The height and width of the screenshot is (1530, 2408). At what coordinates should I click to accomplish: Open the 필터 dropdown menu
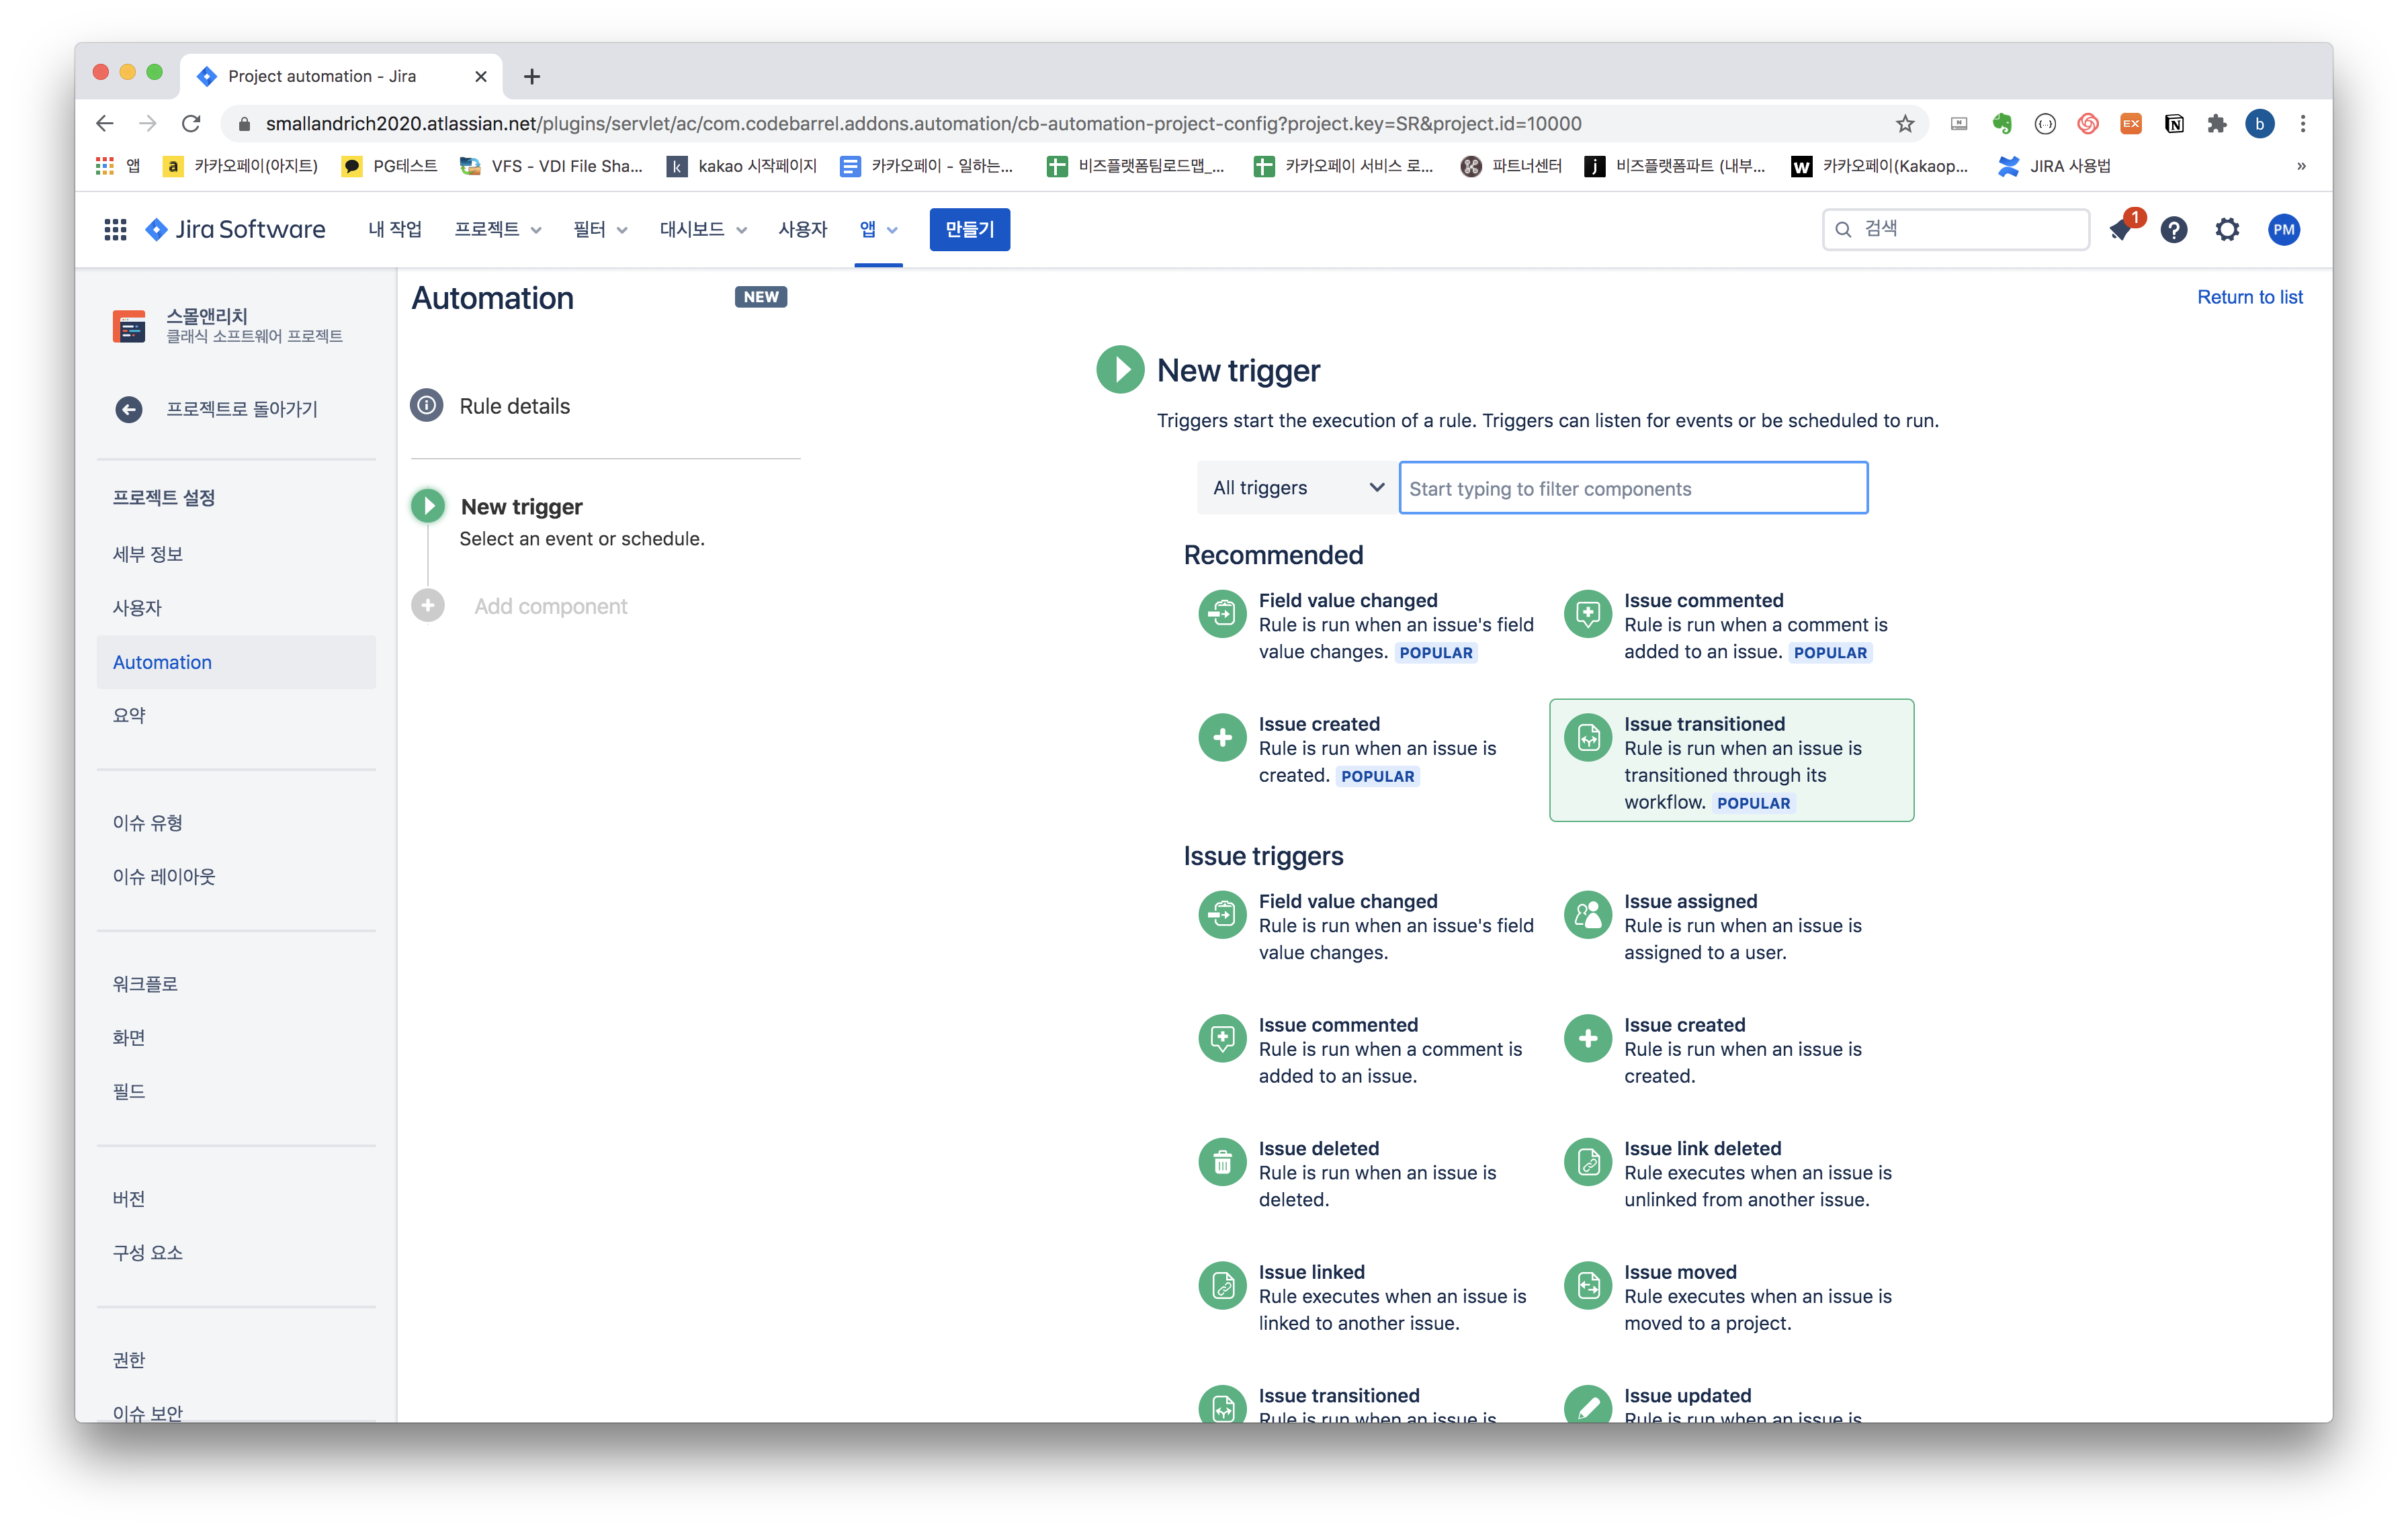[599, 230]
